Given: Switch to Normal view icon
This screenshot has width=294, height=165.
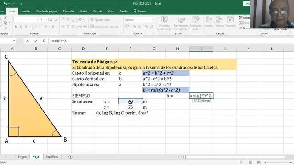Looking at the screenshot, I should [x=242, y=162].
